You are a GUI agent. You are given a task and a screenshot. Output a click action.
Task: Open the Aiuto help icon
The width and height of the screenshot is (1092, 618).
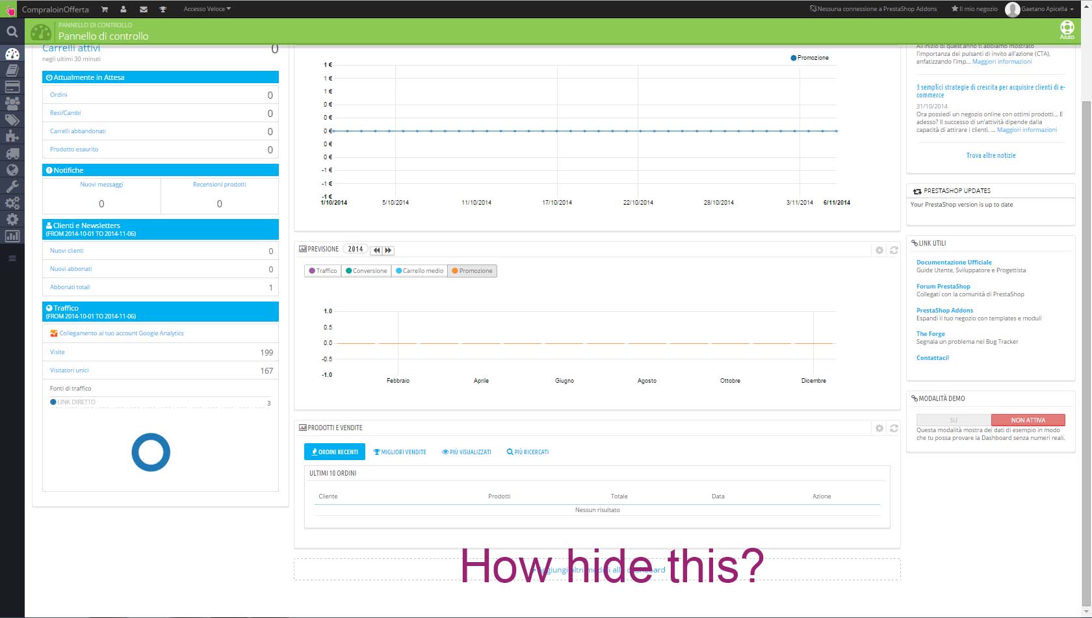pyautogui.click(x=1067, y=30)
